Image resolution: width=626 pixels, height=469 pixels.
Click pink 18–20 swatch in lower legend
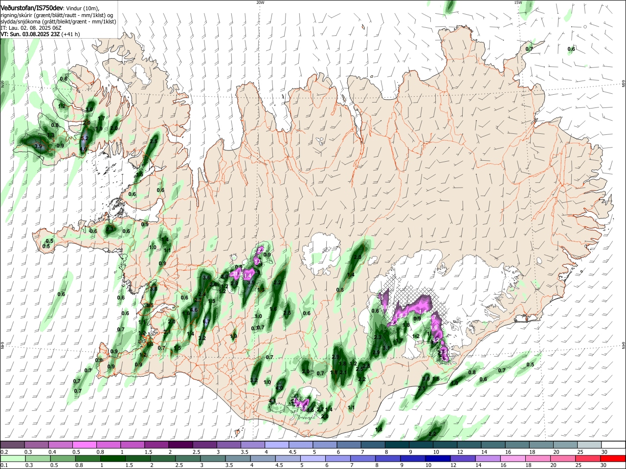tap(538, 459)
